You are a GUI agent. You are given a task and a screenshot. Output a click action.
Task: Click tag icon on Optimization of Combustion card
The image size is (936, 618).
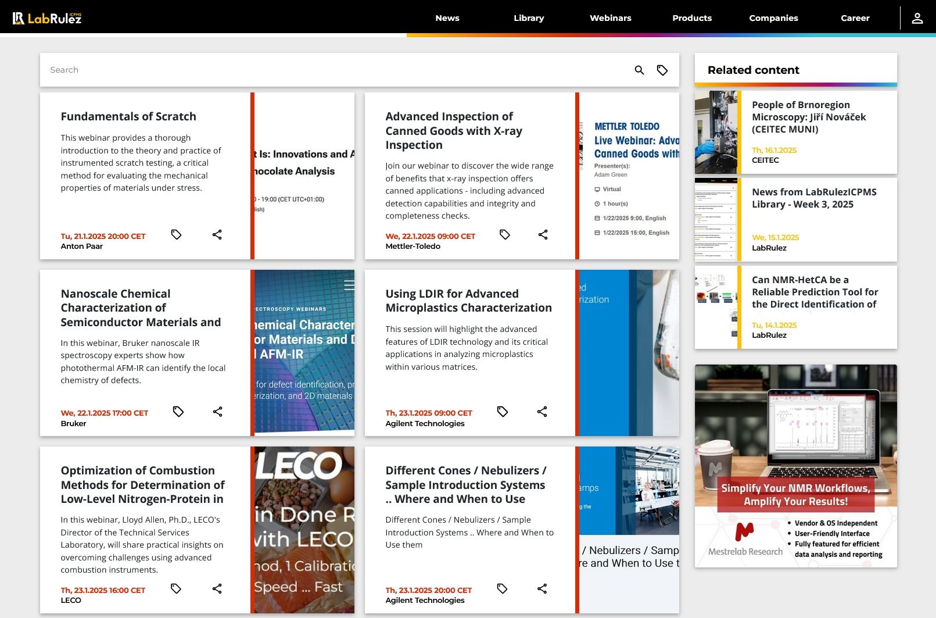click(176, 588)
